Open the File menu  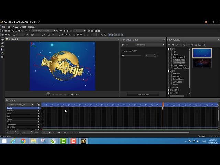pos(4,27)
